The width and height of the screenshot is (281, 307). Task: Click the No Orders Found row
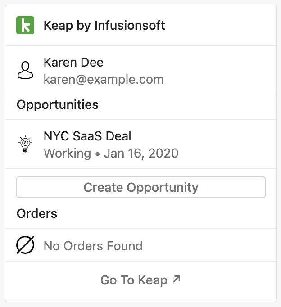pos(141,245)
